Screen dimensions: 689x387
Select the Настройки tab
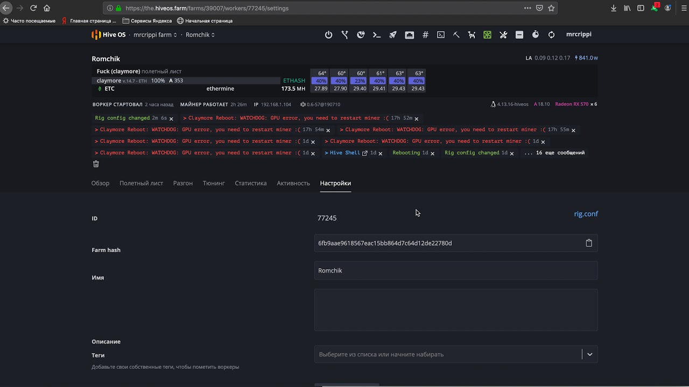pyautogui.click(x=335, y=183)
